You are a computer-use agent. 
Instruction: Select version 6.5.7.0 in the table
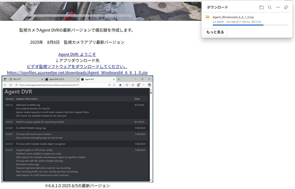coord(9,144)
